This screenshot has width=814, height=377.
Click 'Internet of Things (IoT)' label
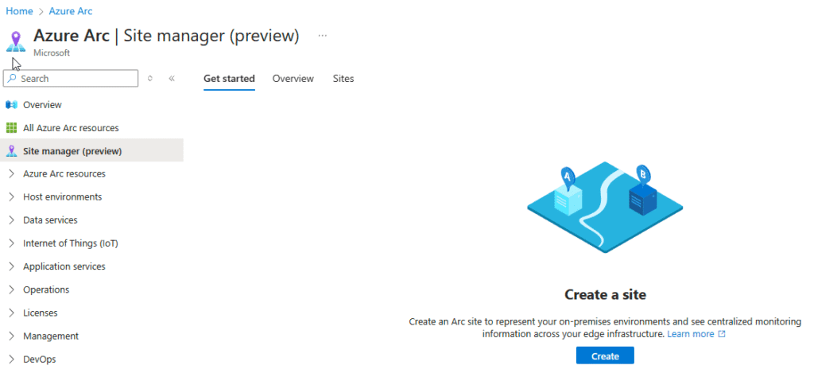pos(71,243)
